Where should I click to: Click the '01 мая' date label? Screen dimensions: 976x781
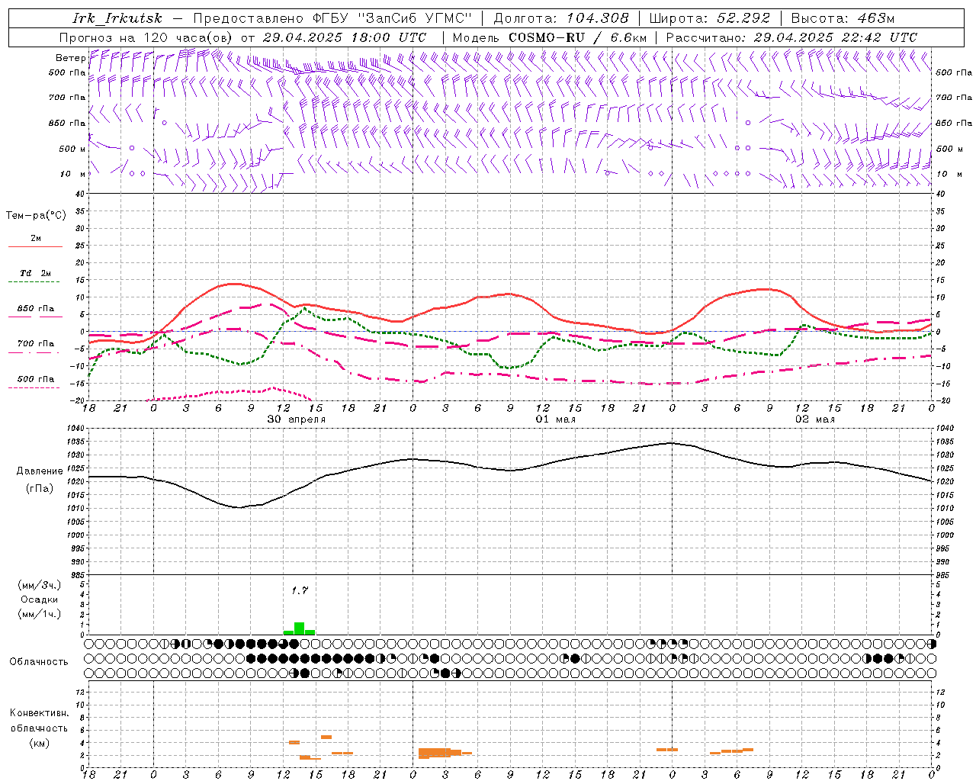[556, 419]
